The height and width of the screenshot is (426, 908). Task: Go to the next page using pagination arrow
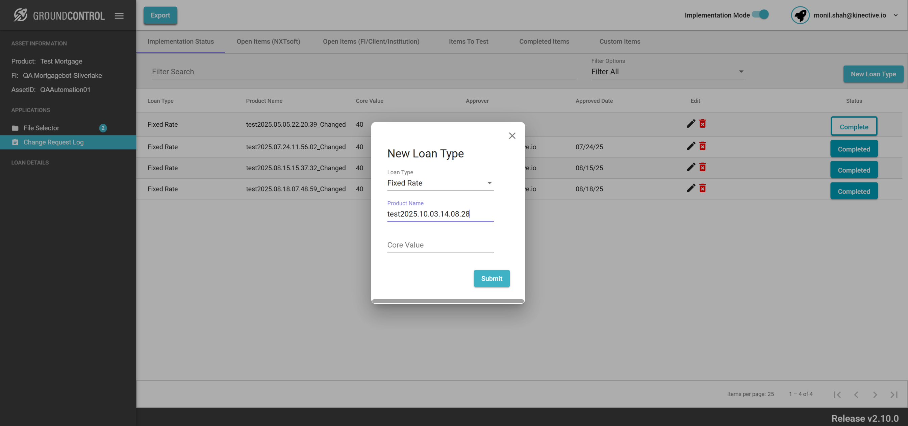875,395
